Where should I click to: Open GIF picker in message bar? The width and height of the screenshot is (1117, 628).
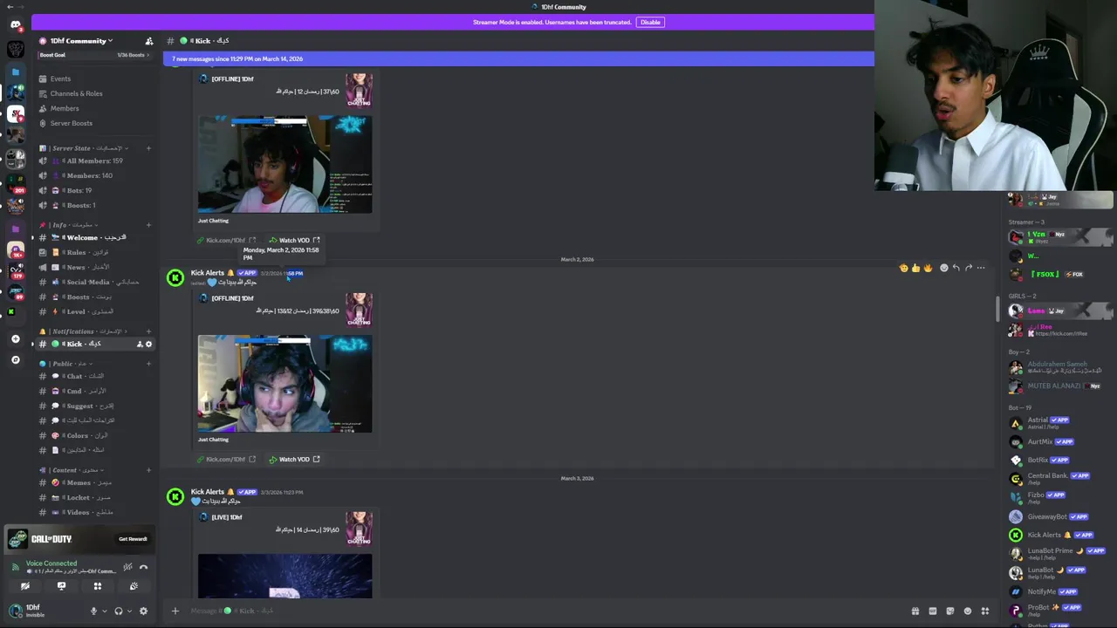pos(932,611)
